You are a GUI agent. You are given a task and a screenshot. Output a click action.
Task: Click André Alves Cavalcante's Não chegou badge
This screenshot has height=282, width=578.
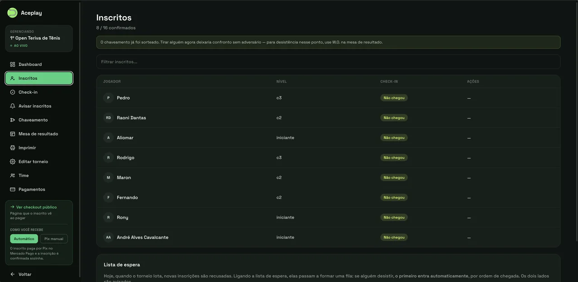(x=394, y=237)
